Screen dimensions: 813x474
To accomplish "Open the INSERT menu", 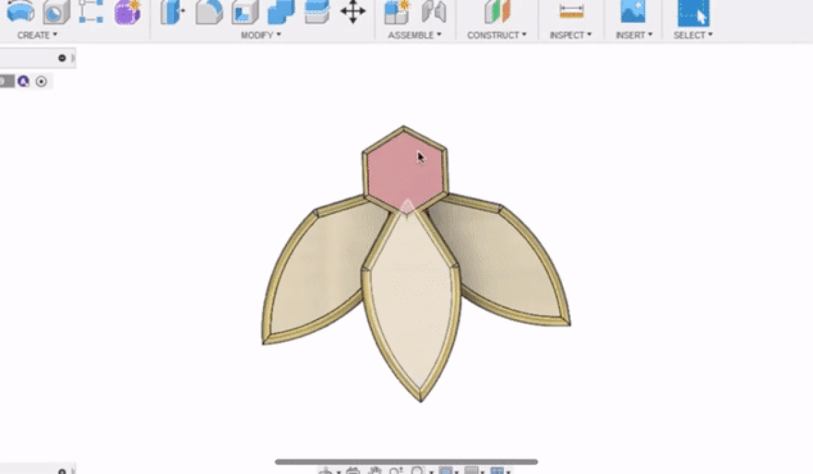I will (x=633, y=35).
